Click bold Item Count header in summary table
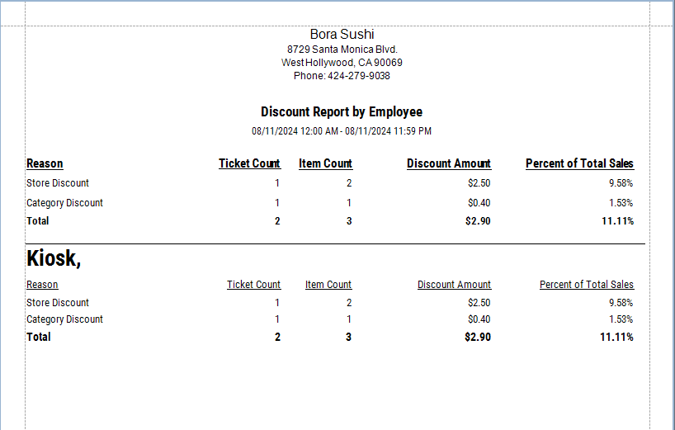 pos(325,163)
